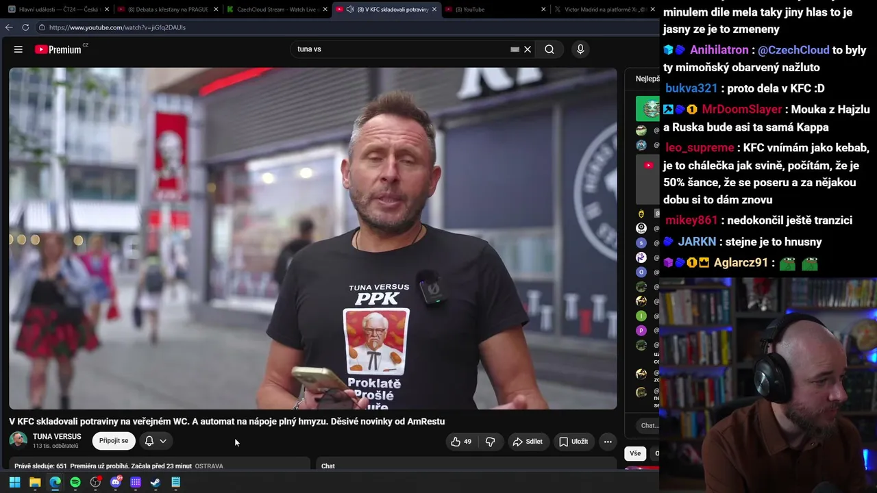Open the purple grid app on taskbar
The image size is (877, 493).
136,482
